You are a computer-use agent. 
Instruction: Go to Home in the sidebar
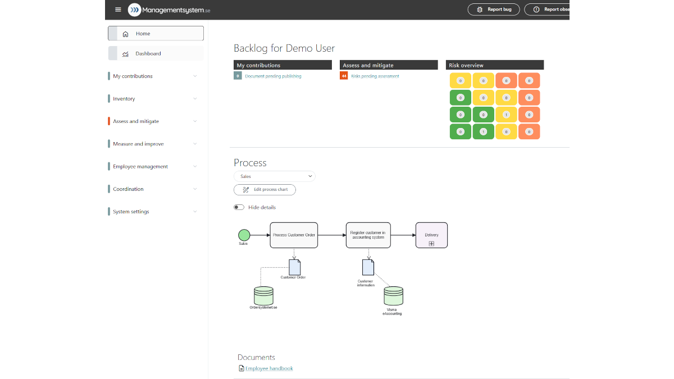[156, 34]
